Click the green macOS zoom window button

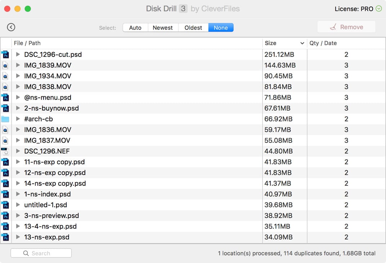pos(28,9)
